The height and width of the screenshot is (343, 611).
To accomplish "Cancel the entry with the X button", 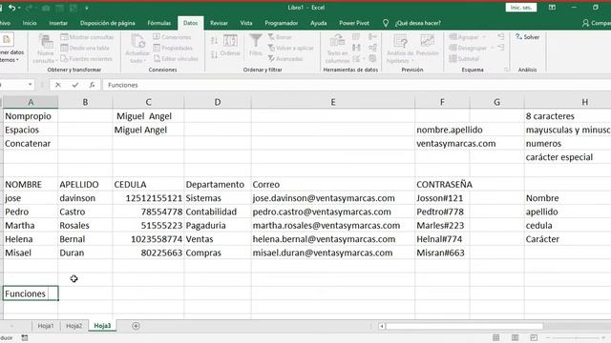I will point(57,85).
